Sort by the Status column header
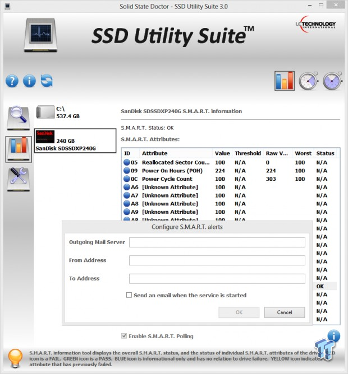 click(325, 153)
